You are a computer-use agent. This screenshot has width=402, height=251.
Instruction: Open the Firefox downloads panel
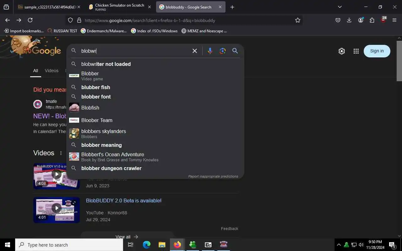(349, 20)
